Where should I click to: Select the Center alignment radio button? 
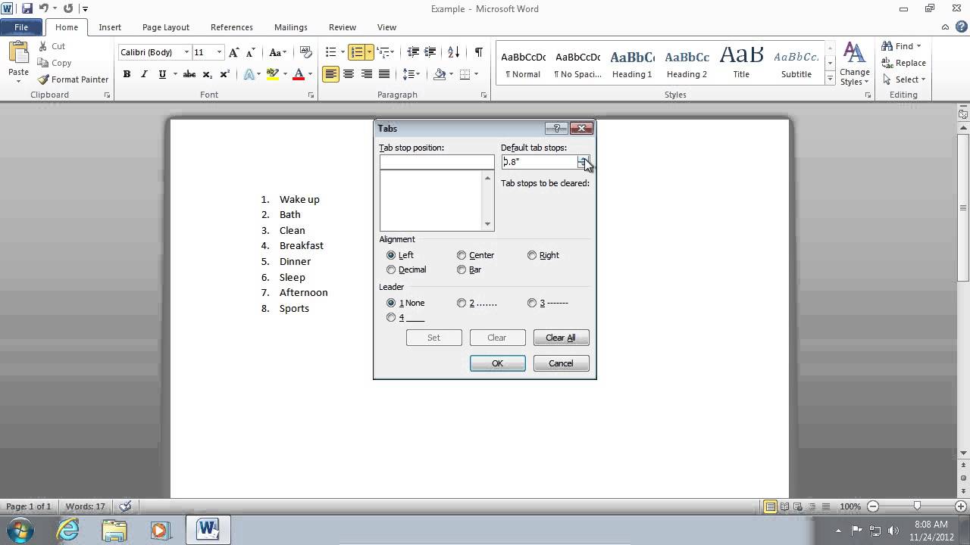[x=462, y=255]
